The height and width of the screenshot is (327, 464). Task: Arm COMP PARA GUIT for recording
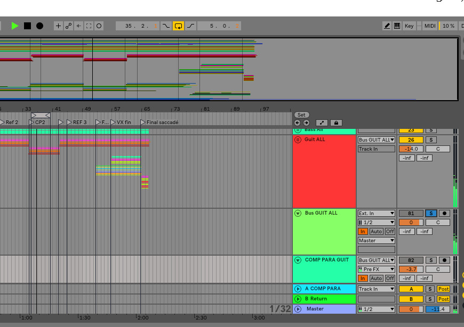444,260
